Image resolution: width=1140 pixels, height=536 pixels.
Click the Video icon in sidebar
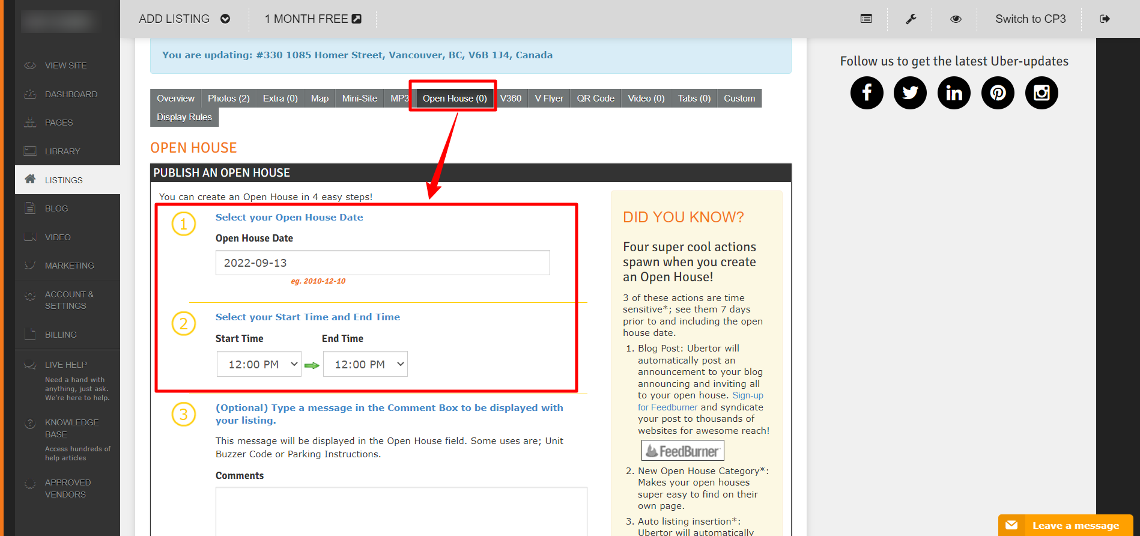coord(30,237)
